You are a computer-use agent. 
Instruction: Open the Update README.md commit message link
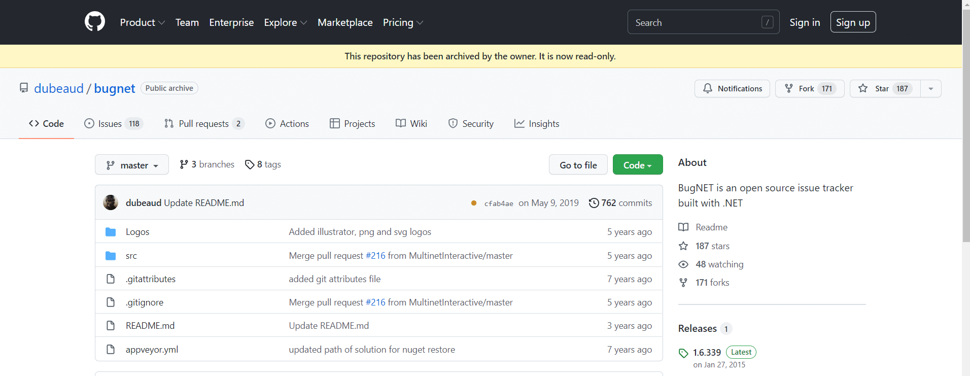click(x=204, y=203)
